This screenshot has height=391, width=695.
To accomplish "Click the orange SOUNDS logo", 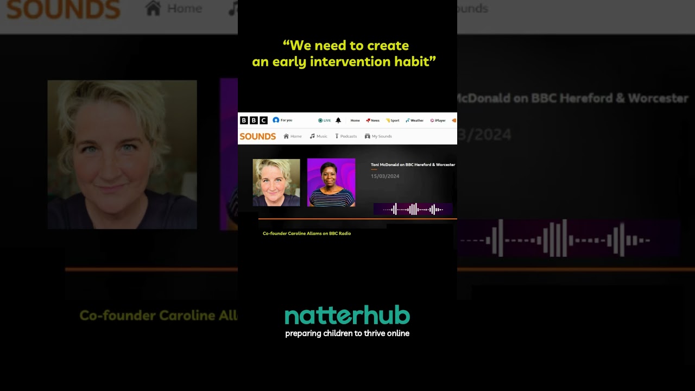I will click(258, 136).
